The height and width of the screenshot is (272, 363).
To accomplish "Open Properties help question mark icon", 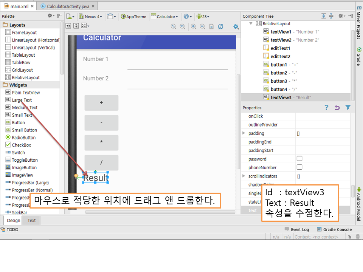I will tap(327, 108).
